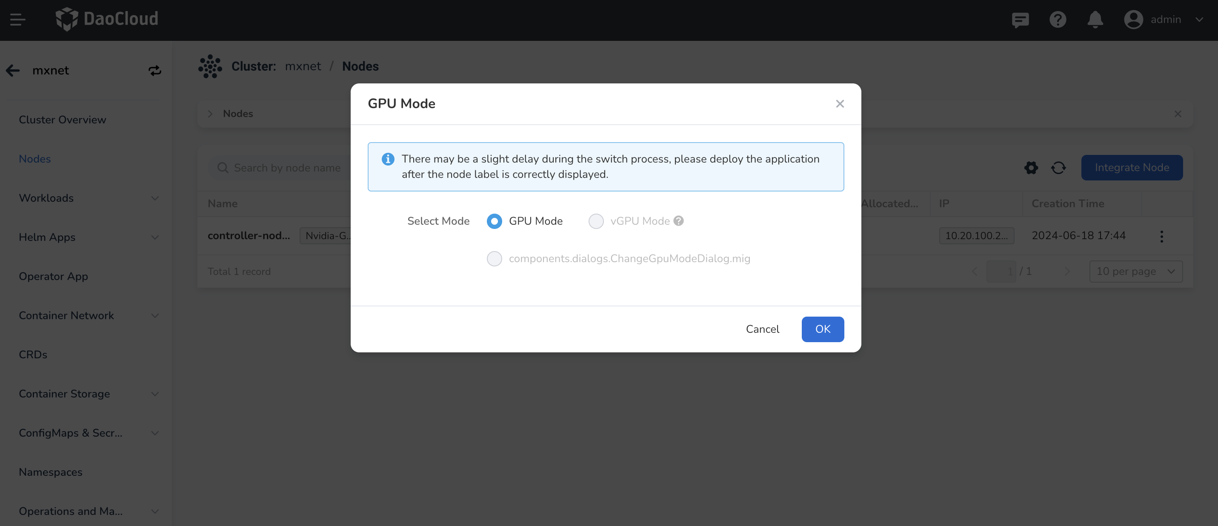Screen dimensions: 1218x526
Task: Open Cluster Overview in sidebar
Action: point(63,120)
